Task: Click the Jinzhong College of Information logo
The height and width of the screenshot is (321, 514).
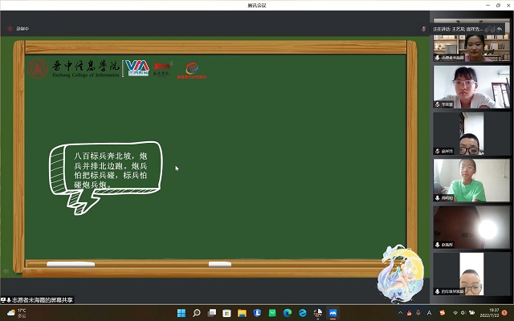Action: (x=74, y=68)
